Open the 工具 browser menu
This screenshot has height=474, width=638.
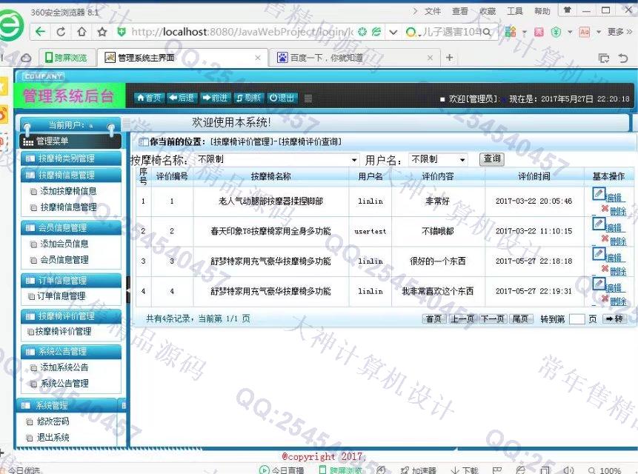514,11
